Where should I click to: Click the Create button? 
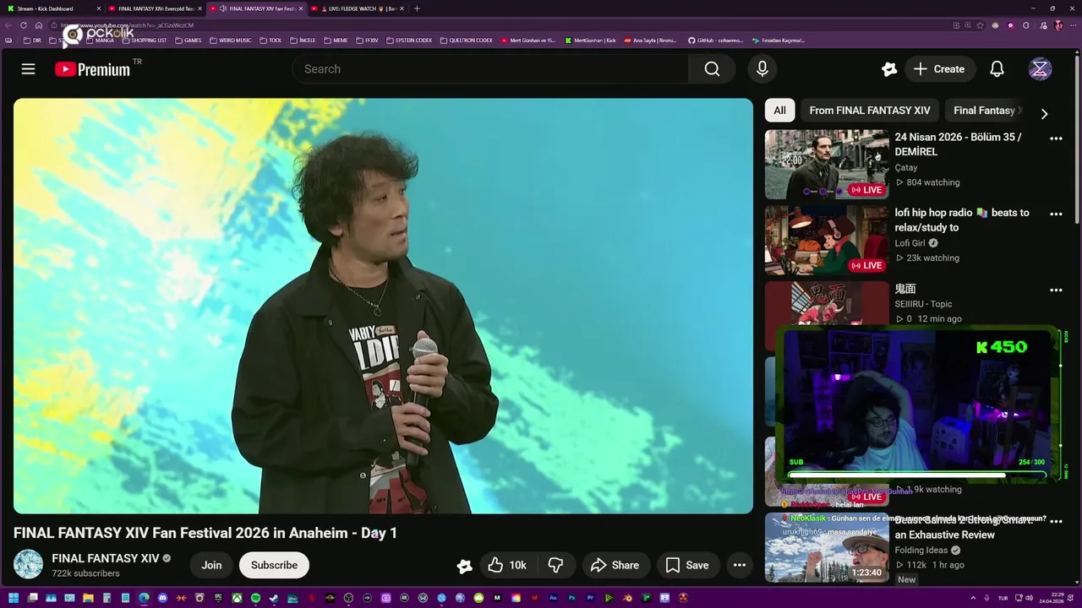(x=939, y=69)
